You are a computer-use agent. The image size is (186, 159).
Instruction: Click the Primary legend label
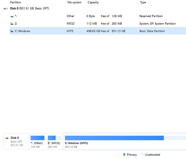132,155
